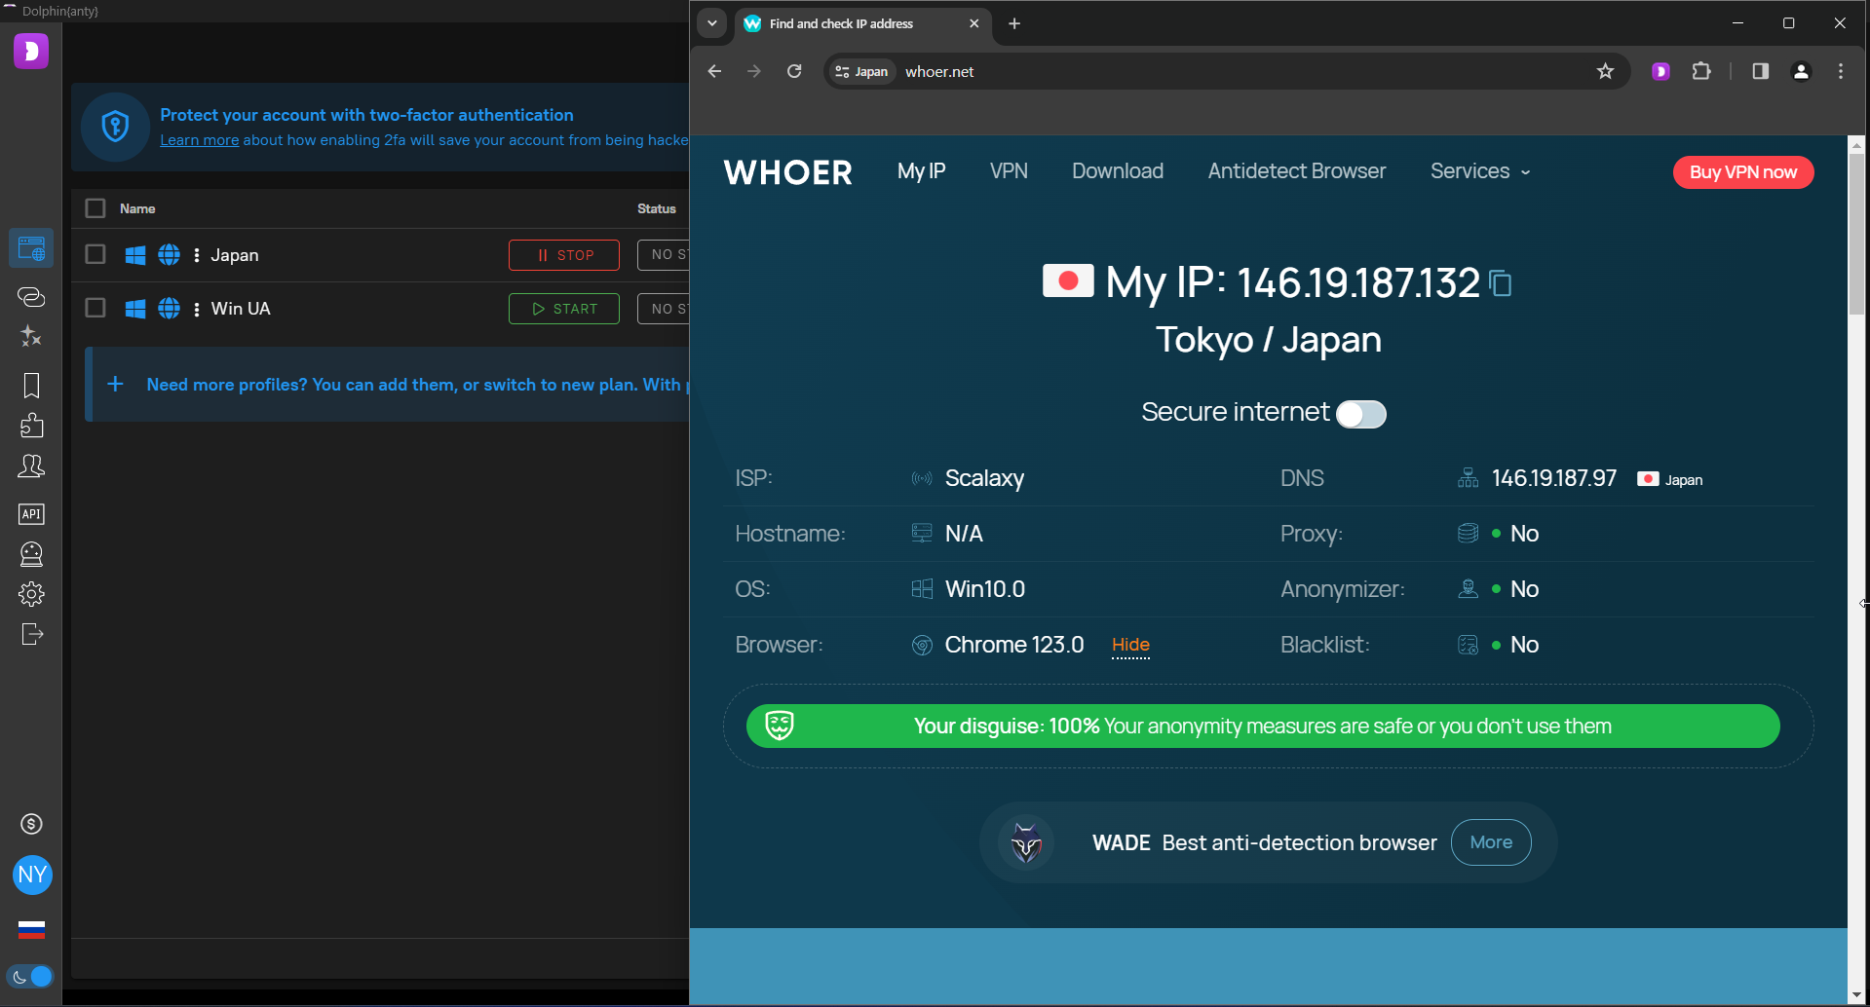Open the Dolphin Anty extension icon in toolbar

click(x=1661, y=71)
